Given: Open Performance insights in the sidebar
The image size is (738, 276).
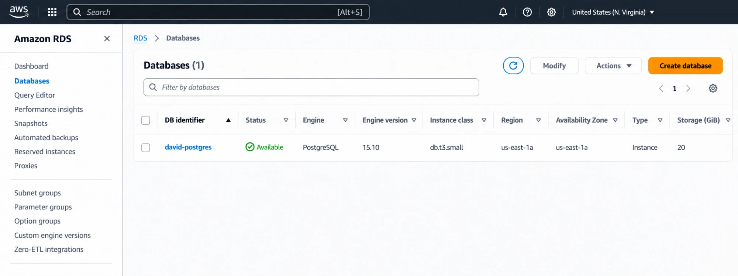Looking at the screenshot, I should click(48, 109).
